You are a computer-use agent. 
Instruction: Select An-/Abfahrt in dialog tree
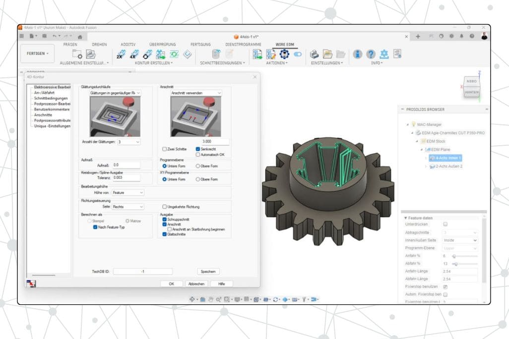[x=44, y=93]
